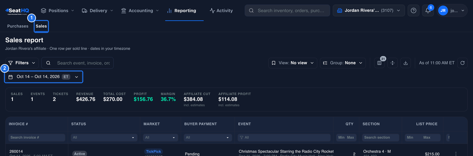Click the collapse rows density icon
The height and width of the screenshot is (156, 473).
(x=393, y=63)
